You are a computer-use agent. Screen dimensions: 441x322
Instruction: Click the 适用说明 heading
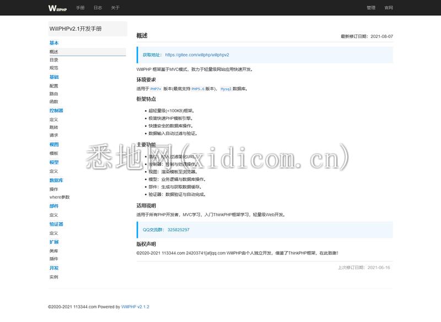146,205
